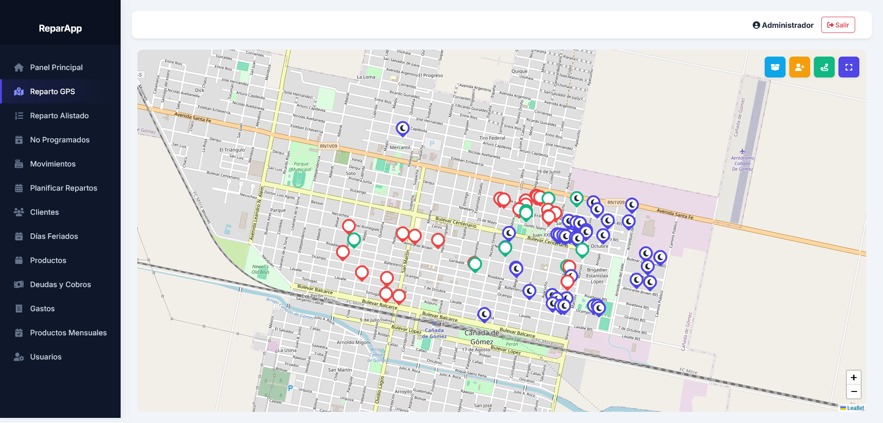Click the receipt icon next to Gastos

[19, 309]
